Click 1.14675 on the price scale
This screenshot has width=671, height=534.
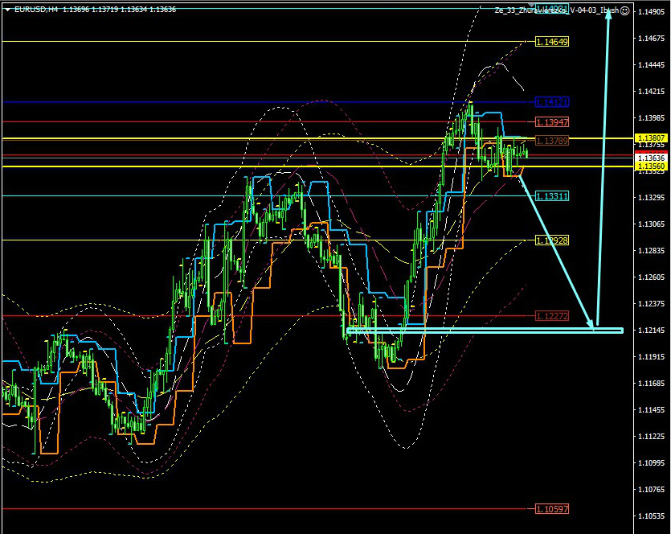[x=652, y=39]
